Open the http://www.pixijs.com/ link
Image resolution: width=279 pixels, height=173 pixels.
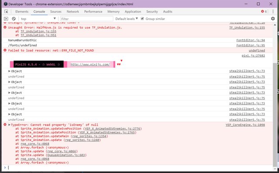(90, 64)
